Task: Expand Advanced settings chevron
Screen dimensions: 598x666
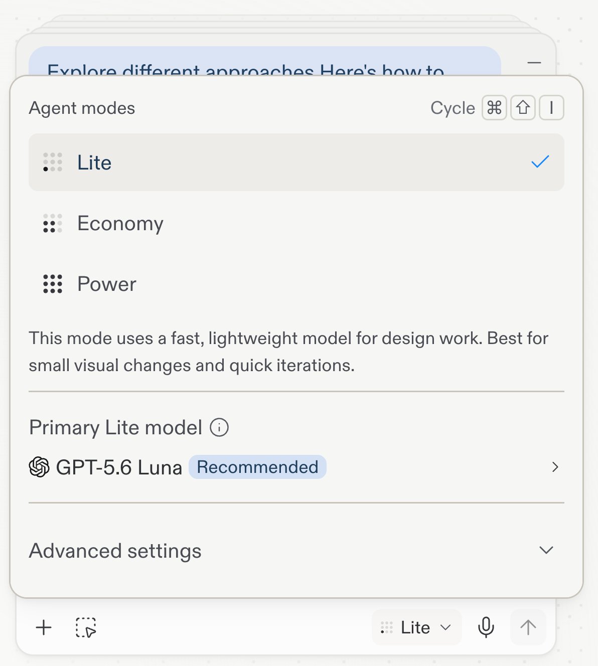Action: point(546,550)
